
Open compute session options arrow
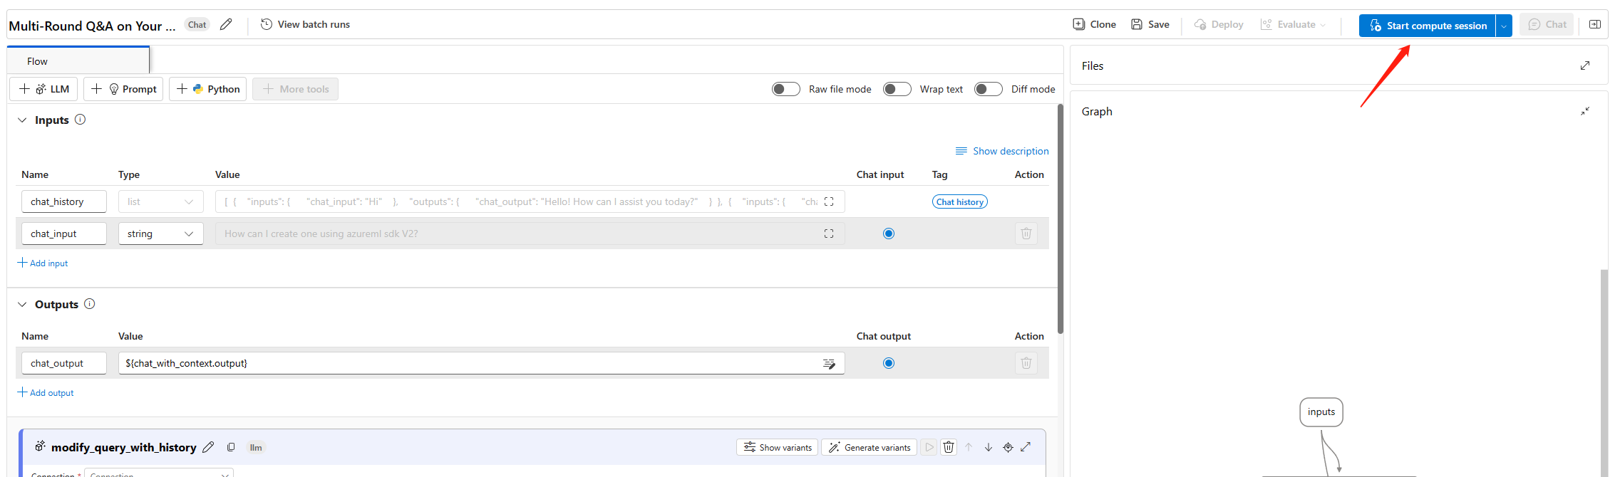1504,26
